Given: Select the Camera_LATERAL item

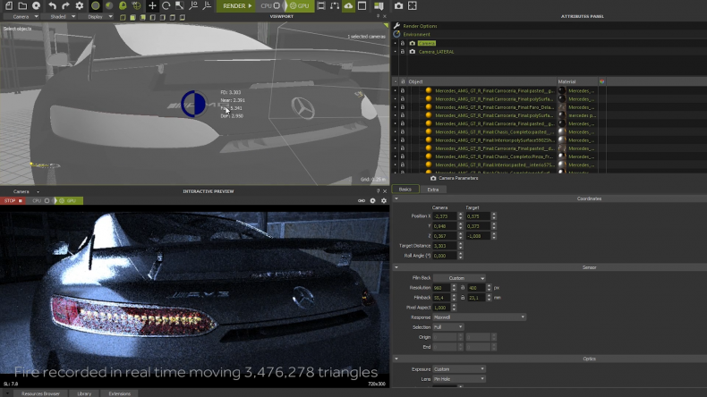Looking at the screenshot, I should point(436,52).
